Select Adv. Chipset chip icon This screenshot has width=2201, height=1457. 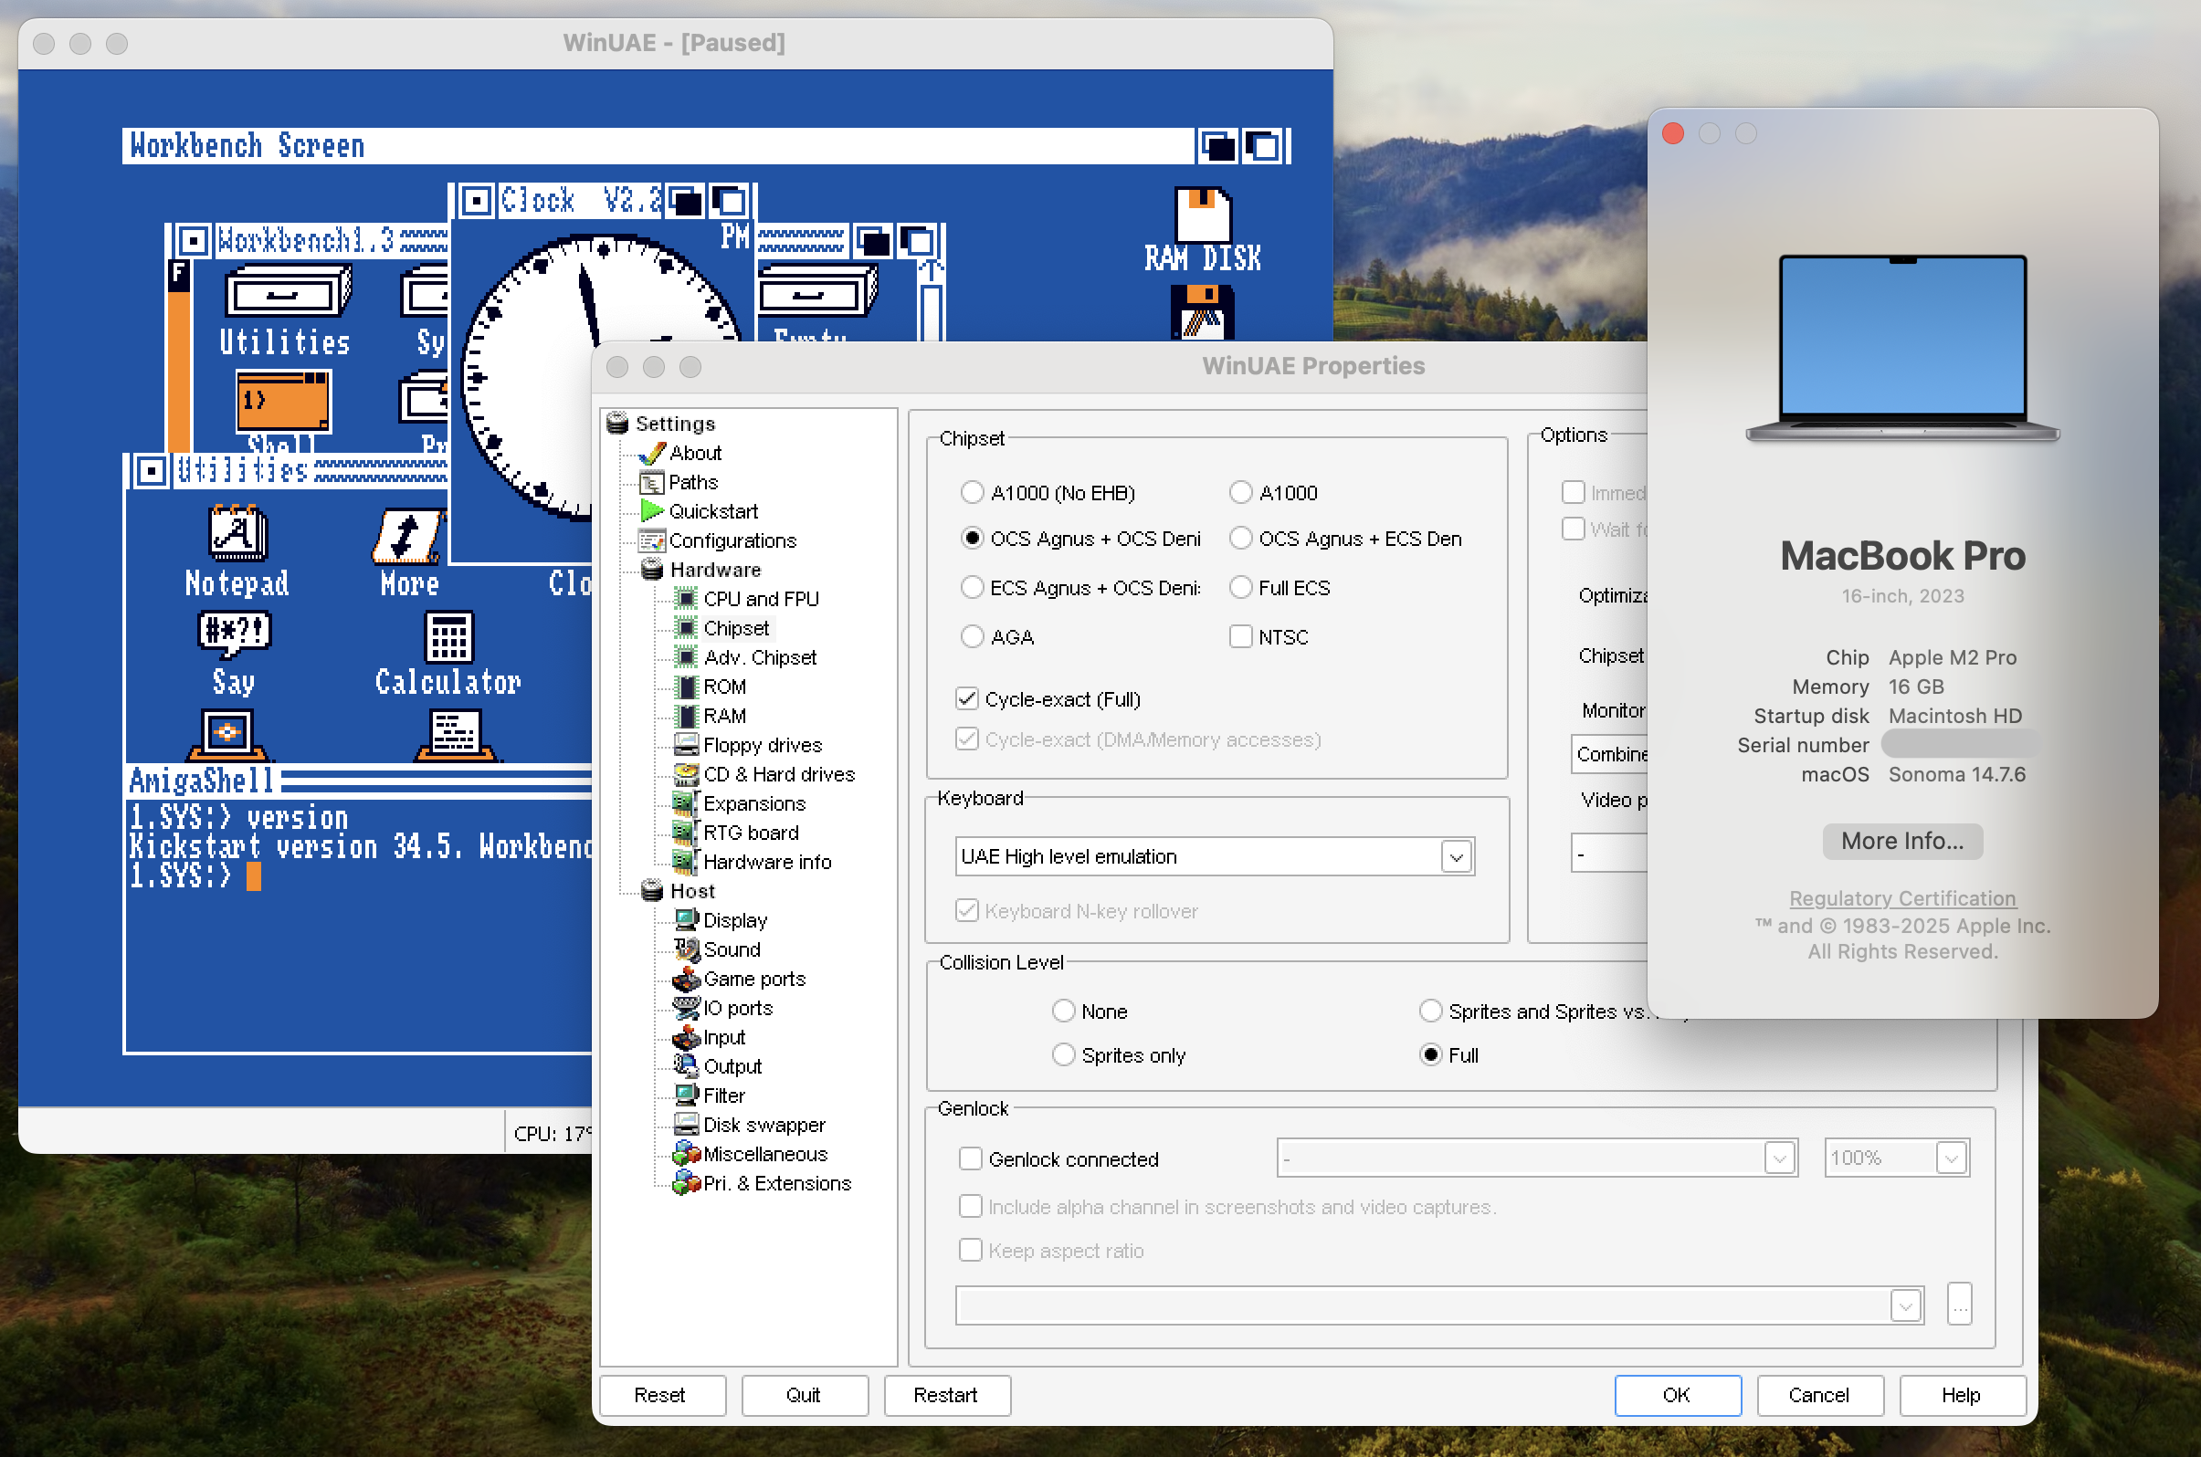pyautogui.click(x=686, y=657)
